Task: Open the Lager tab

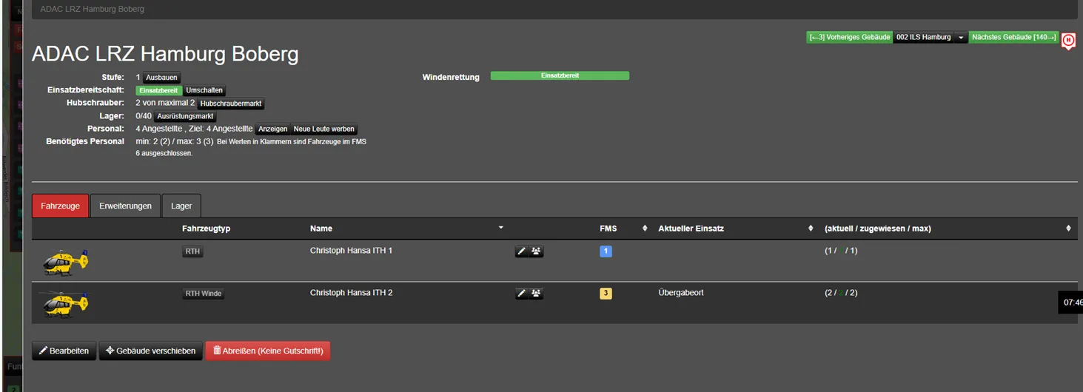Action: [181, 206]
